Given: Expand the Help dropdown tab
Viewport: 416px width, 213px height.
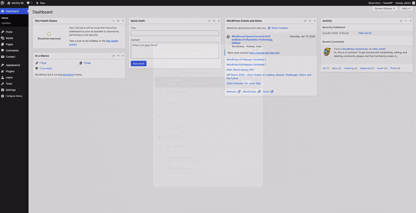Looking at the screenshot, I should click(405, 9).
